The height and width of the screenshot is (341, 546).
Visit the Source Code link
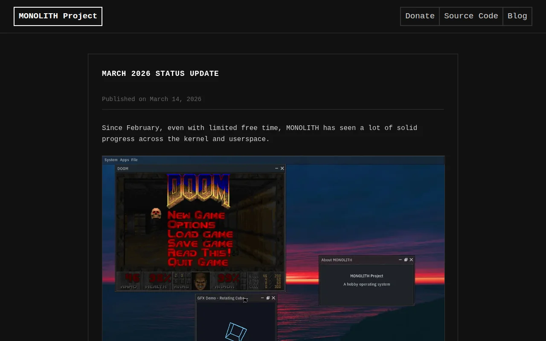471,16
